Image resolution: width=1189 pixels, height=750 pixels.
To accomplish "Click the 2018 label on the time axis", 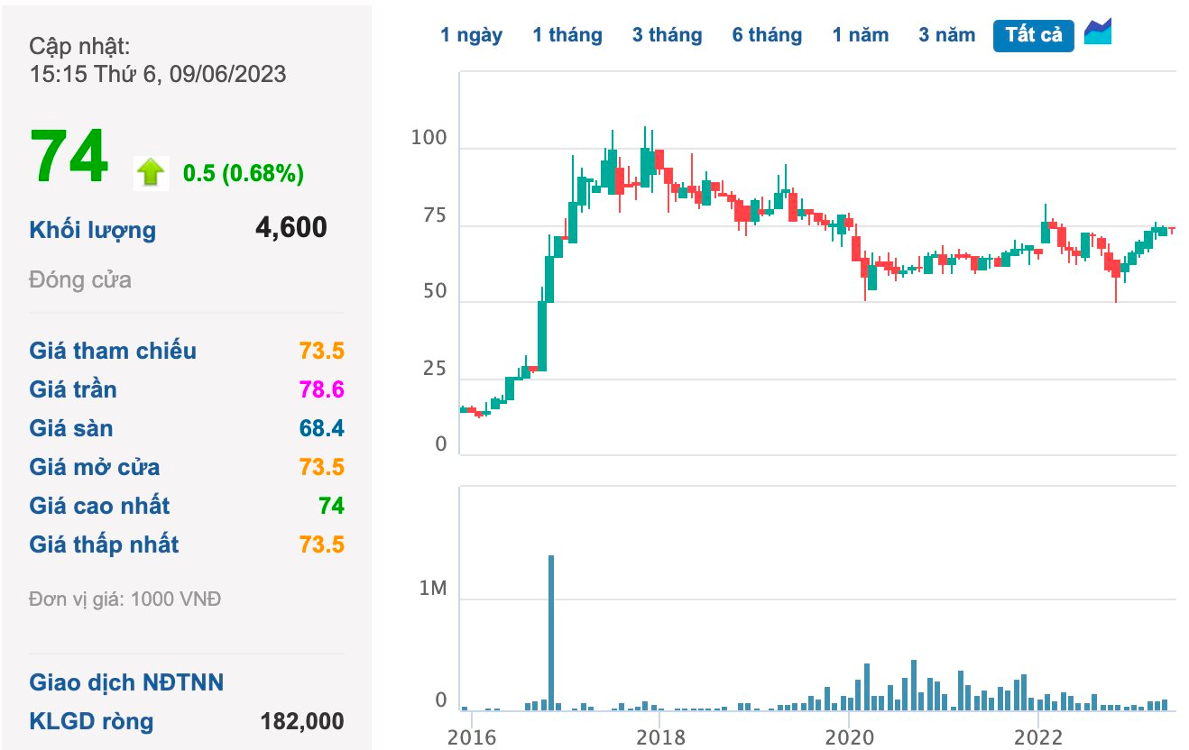I will 659,736.
